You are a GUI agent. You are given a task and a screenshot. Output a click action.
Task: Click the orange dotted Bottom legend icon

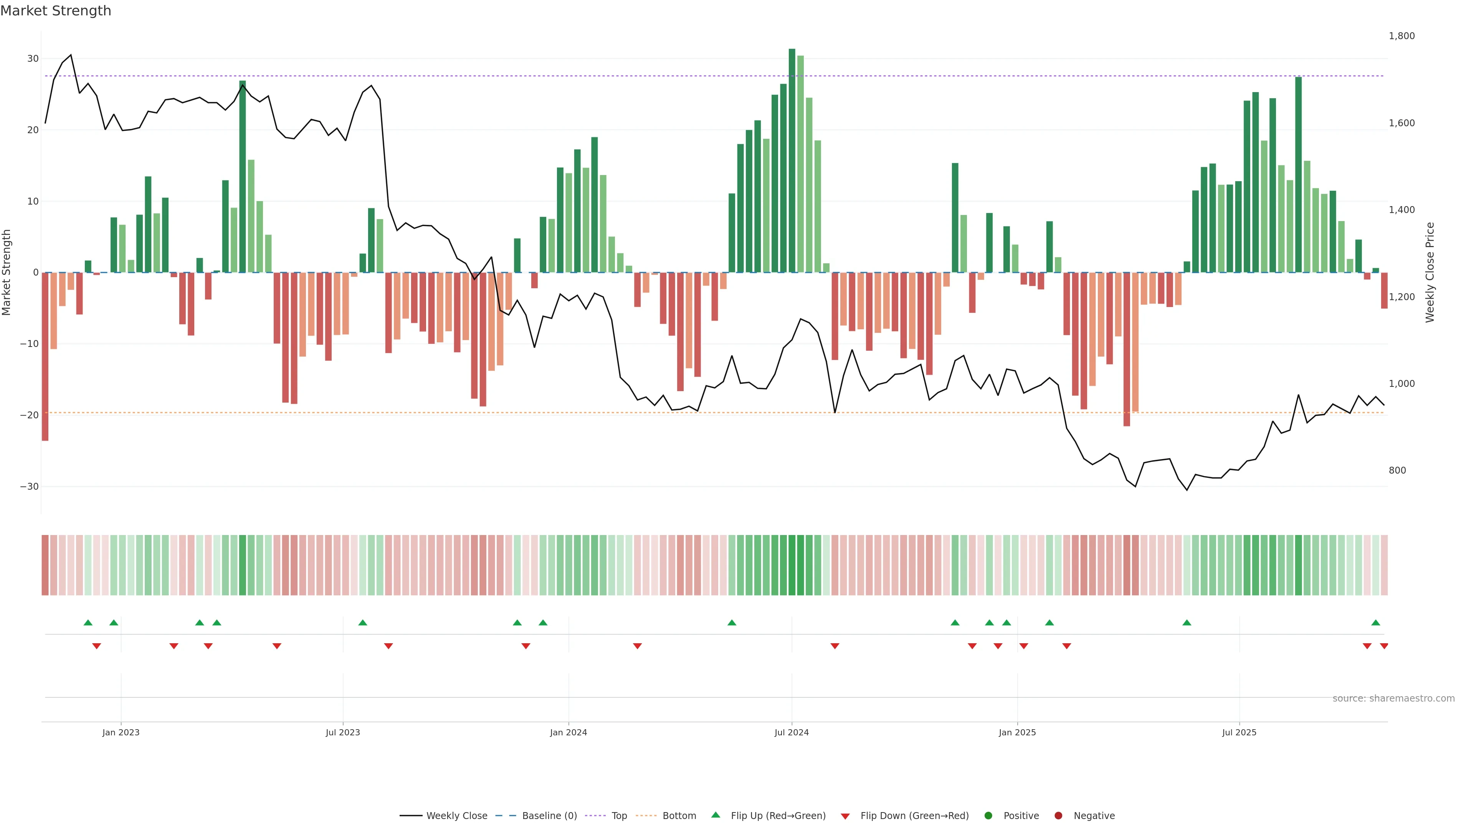click(646, 815)
